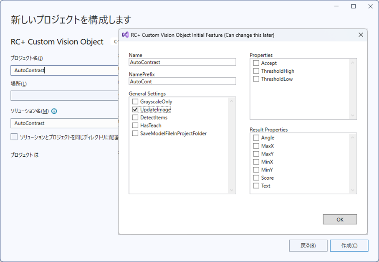This screenshot has height=262, width=379.
Task: Close the Custom Vision Object dialog
Action: coord(361,35)
